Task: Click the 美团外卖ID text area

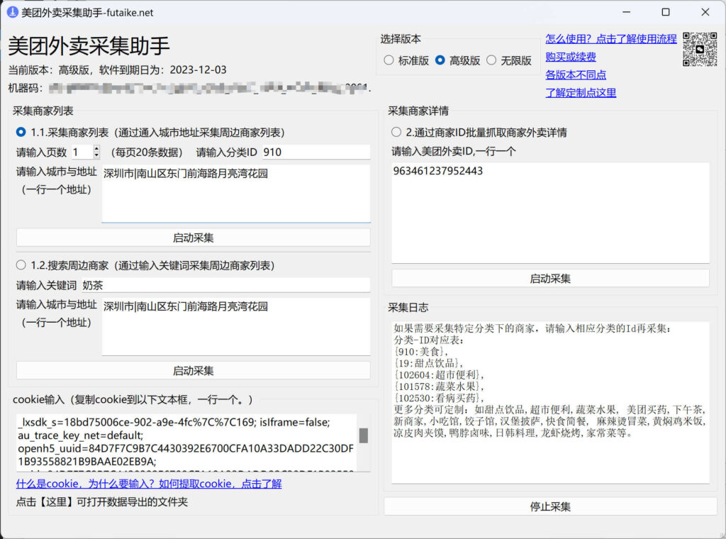Action: 550,213
